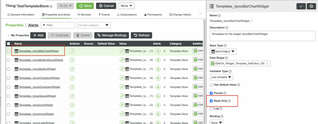
Task: Expand the More actions dropdown
Action: [x=126, y=6]
